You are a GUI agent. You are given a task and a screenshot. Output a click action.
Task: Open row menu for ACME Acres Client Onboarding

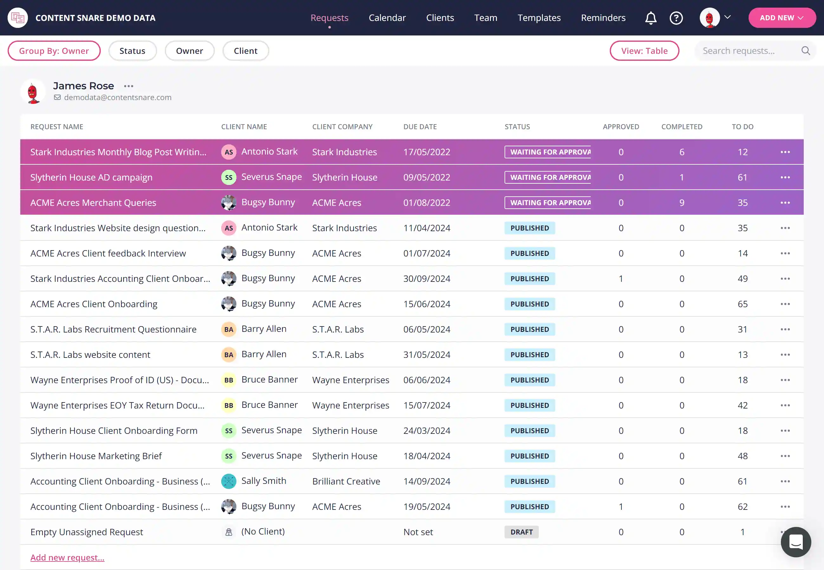pos(785,304)
